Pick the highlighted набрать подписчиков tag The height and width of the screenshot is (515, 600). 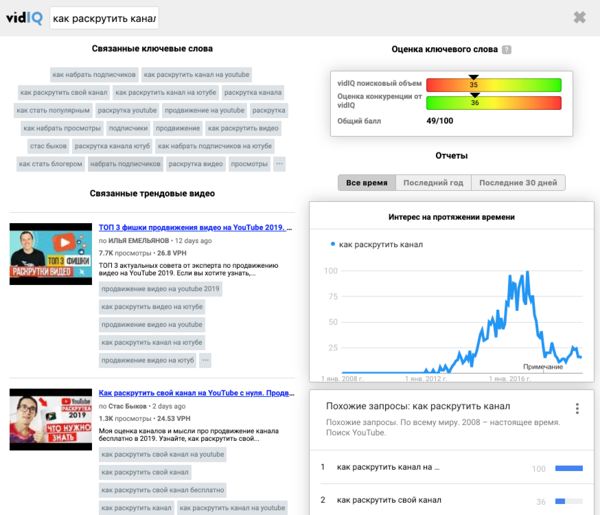[x=125, y=163]
